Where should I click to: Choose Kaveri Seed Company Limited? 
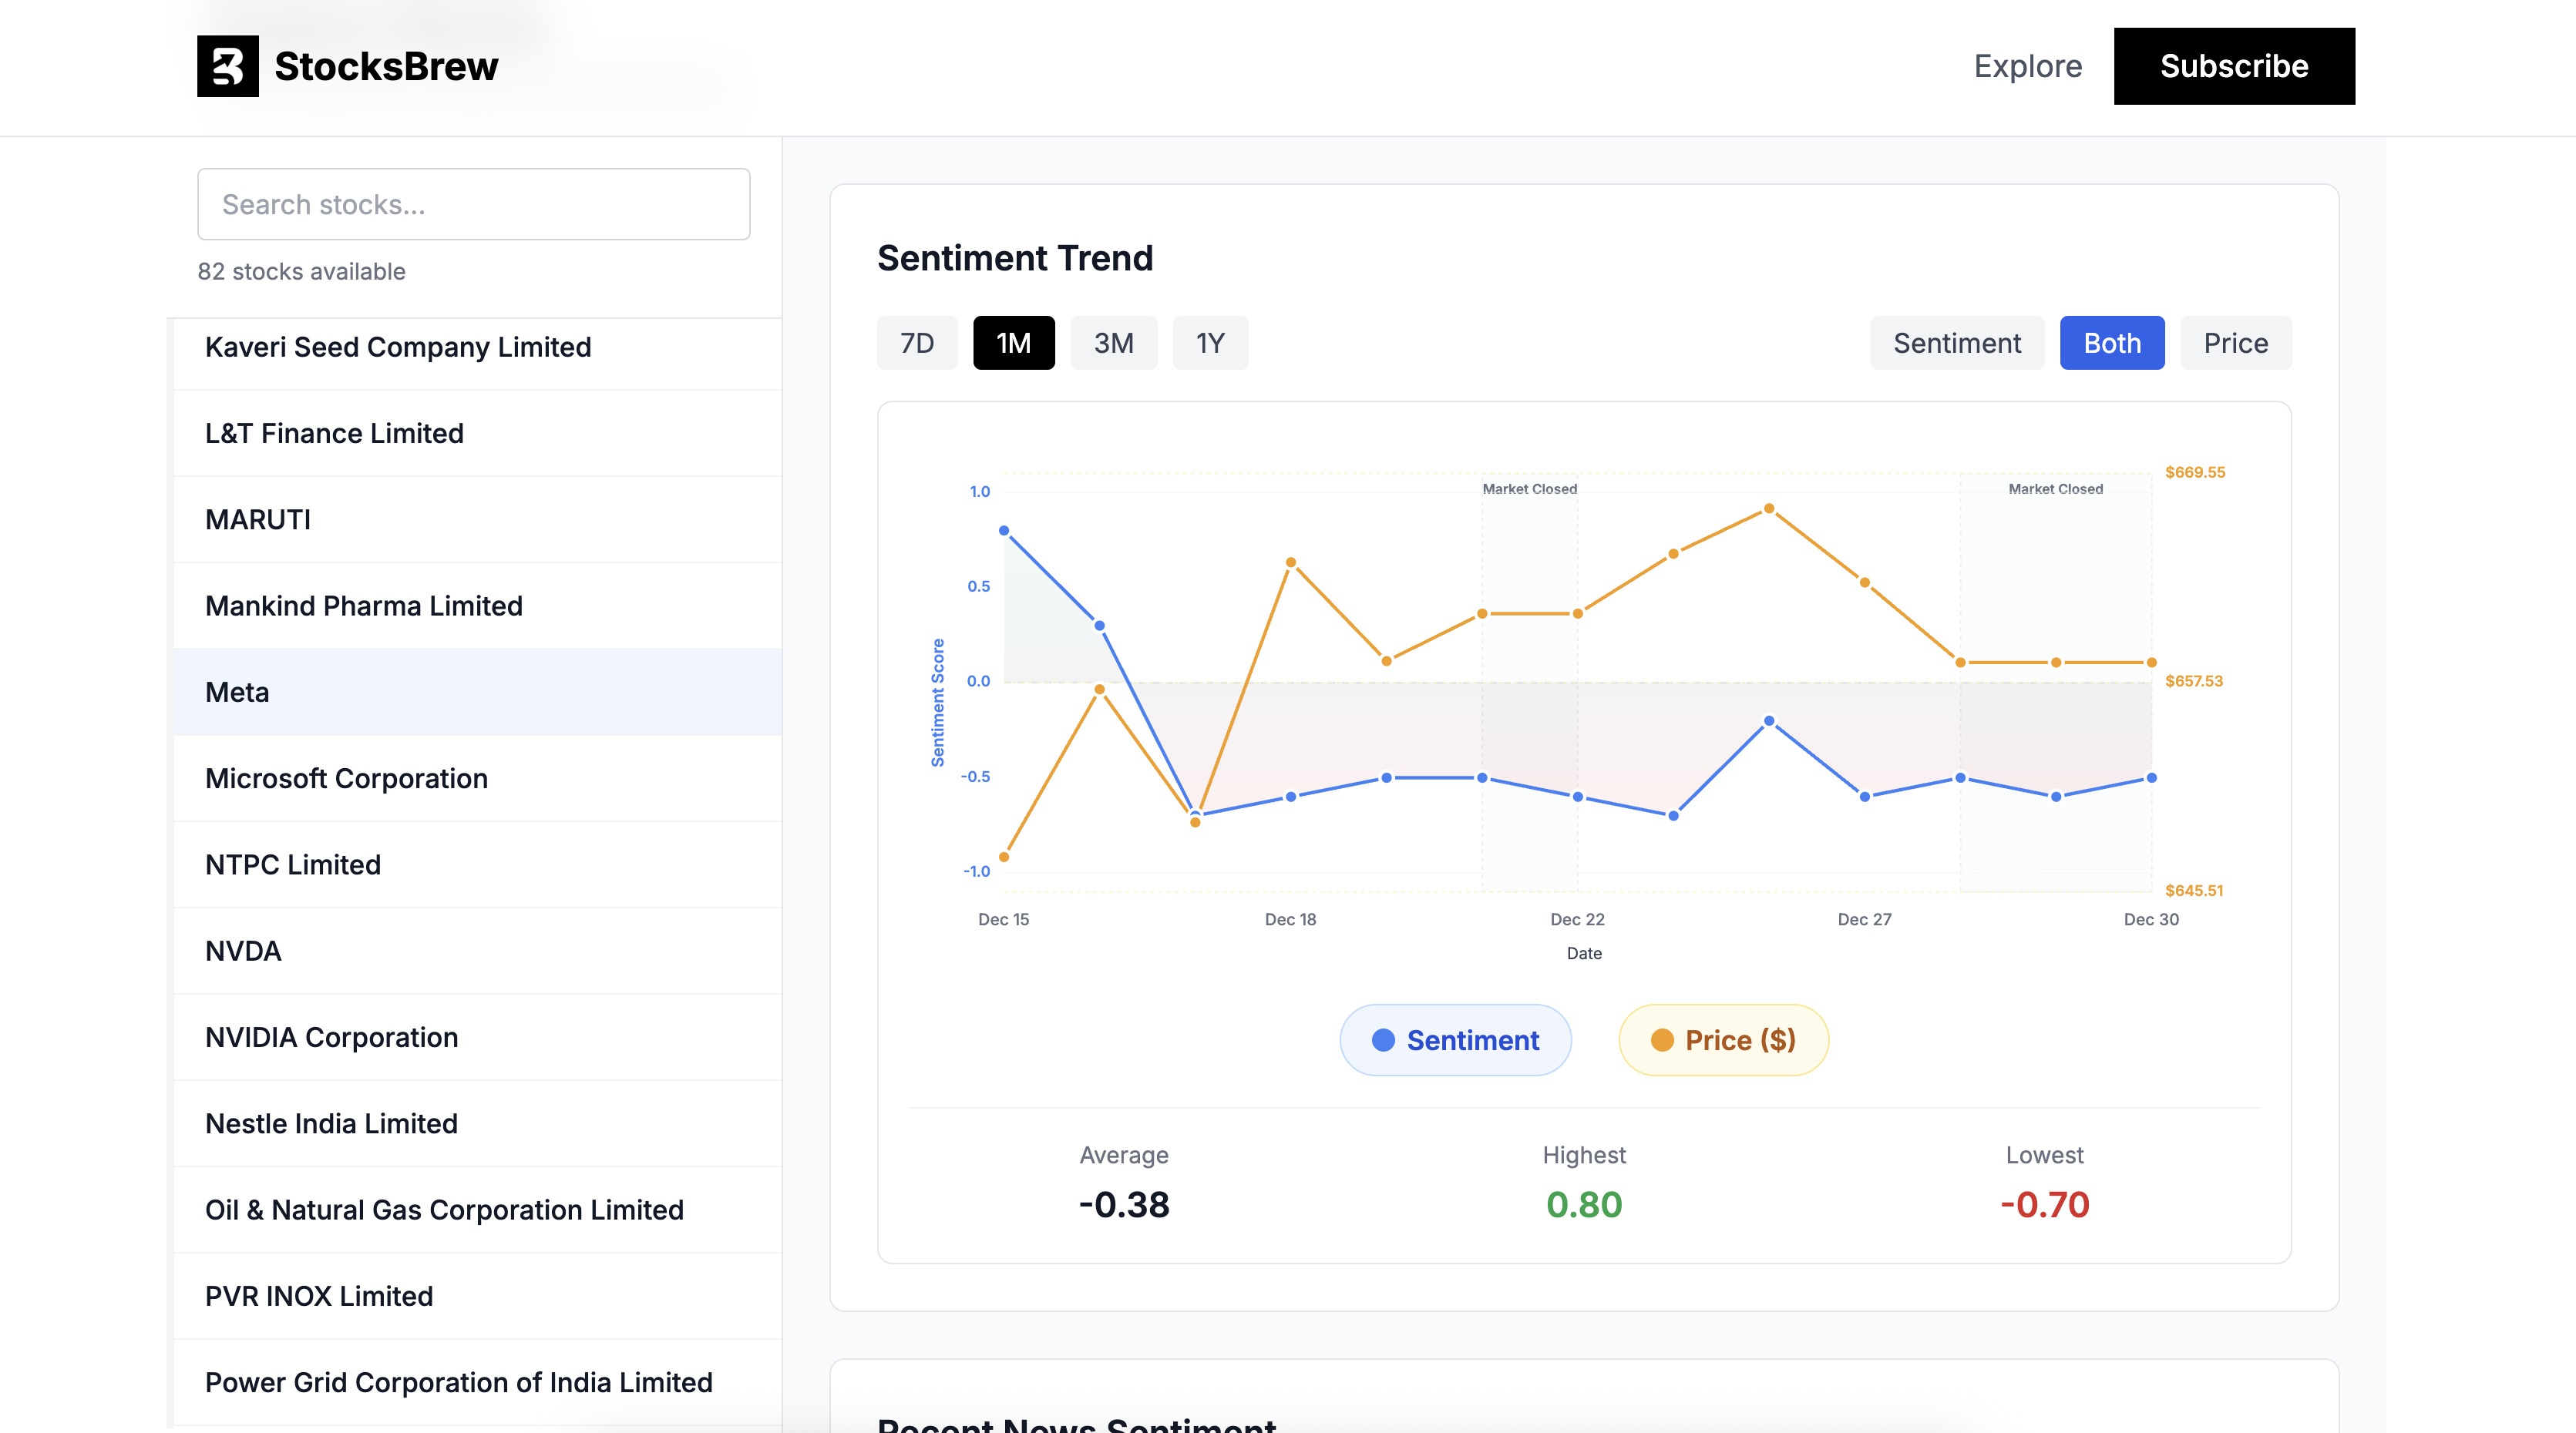point(398,347)
